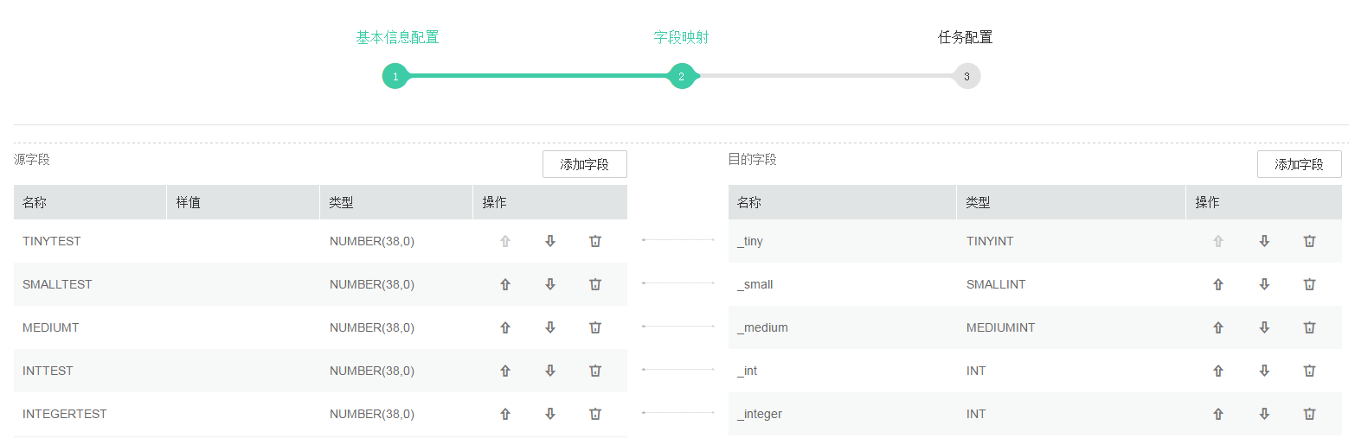Move SMALLTEST source field up
This screenshot has width=1355, height=438.
click(x=505, y=284)
